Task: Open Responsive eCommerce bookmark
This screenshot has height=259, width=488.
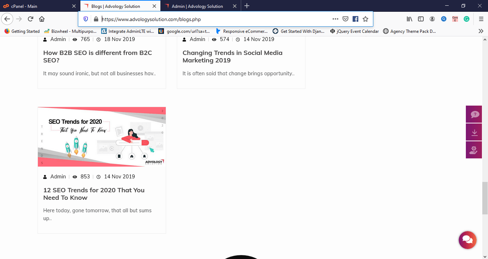Action: tap(241, 31)
